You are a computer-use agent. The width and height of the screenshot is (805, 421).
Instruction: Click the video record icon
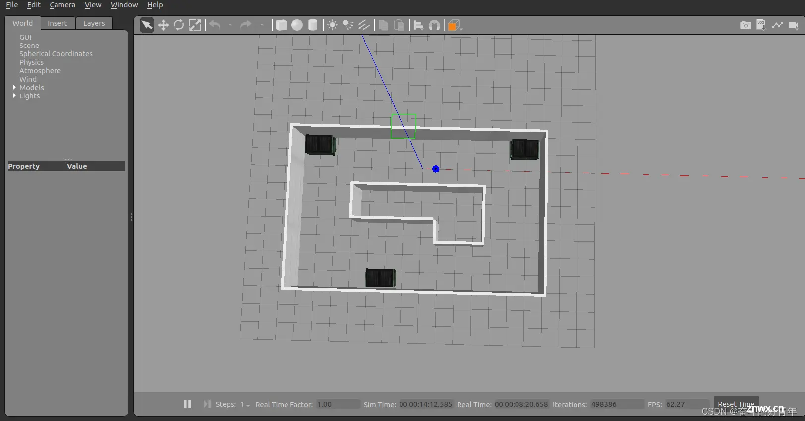[794, 25]
